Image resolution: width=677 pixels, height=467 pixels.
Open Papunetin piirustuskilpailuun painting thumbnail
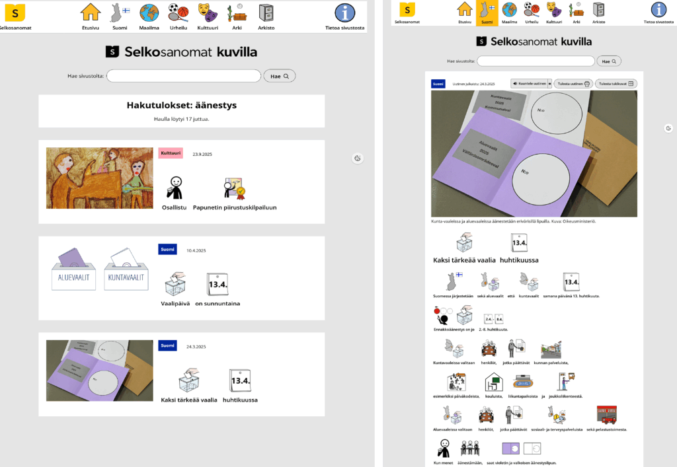click(x=100, y=178)
